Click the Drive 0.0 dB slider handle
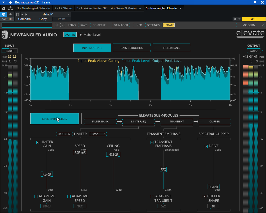The image size is (266, 213). (x=214, y=187)
